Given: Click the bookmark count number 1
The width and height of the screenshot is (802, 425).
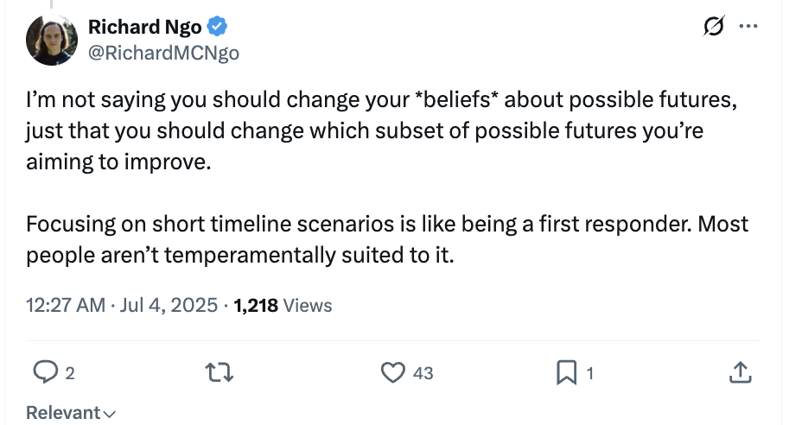Looking at the screenshot, I should (x=590, y=373).
